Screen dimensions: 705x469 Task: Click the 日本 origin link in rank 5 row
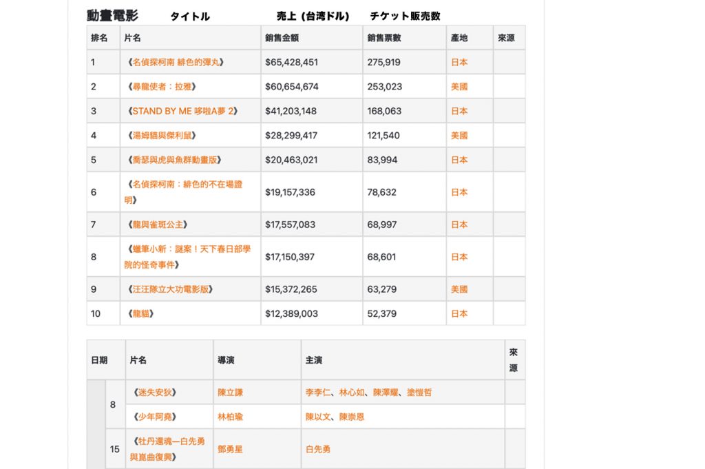pos(459,160)
